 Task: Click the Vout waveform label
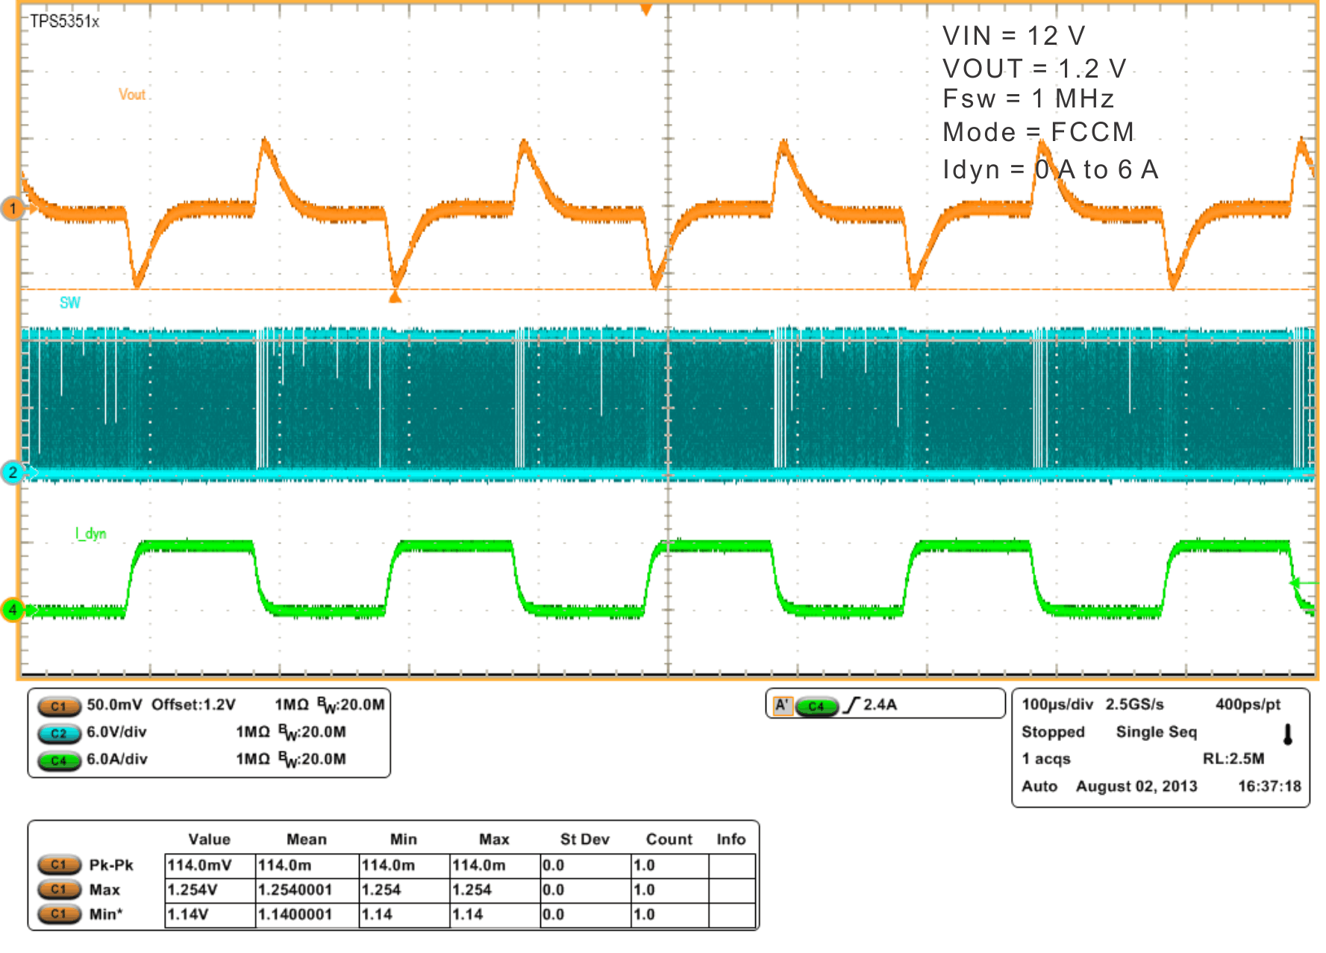tap(131, 94)
